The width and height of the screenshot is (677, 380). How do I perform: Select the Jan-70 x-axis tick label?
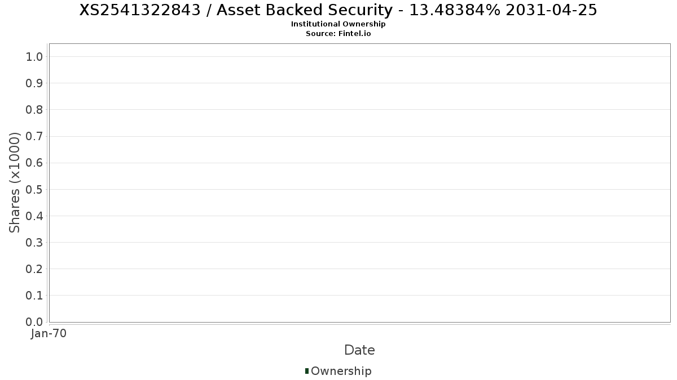pos(49,333)
